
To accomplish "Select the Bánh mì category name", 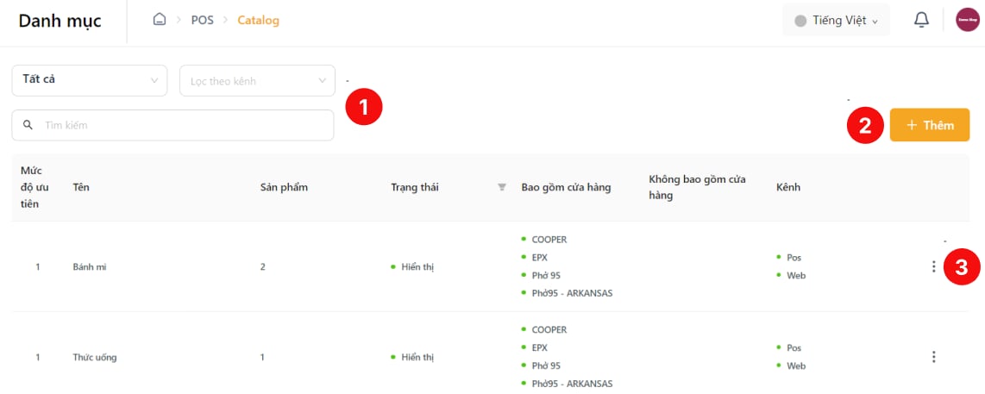I will 89,266.
